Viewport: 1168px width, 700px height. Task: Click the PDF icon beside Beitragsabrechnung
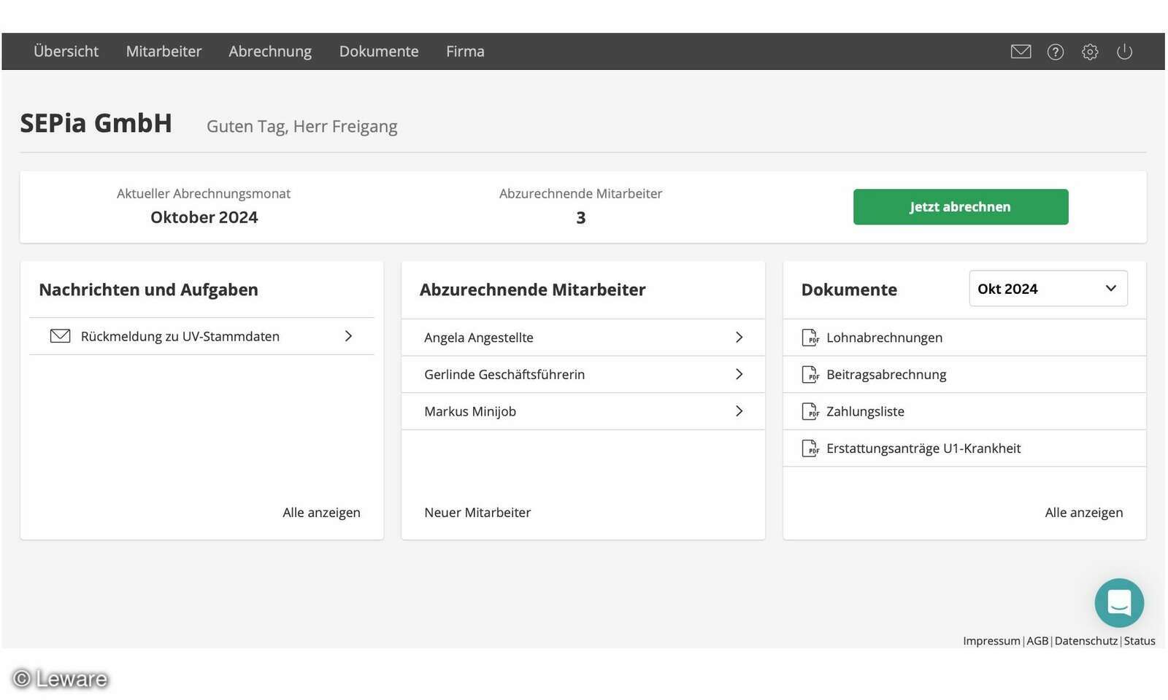810,374
